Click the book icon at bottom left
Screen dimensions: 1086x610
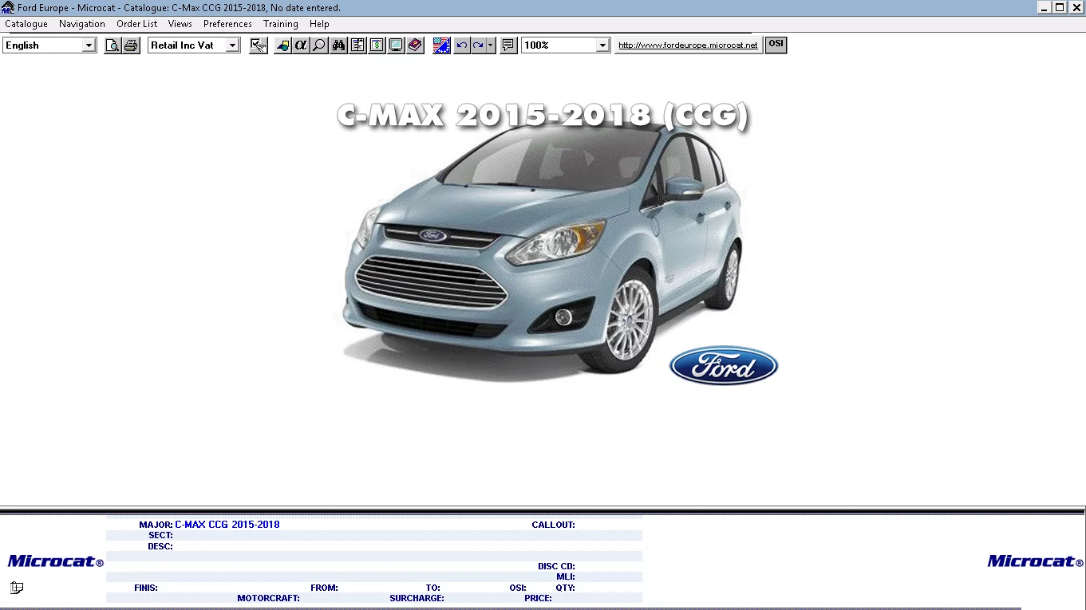(x=16, y=588)
